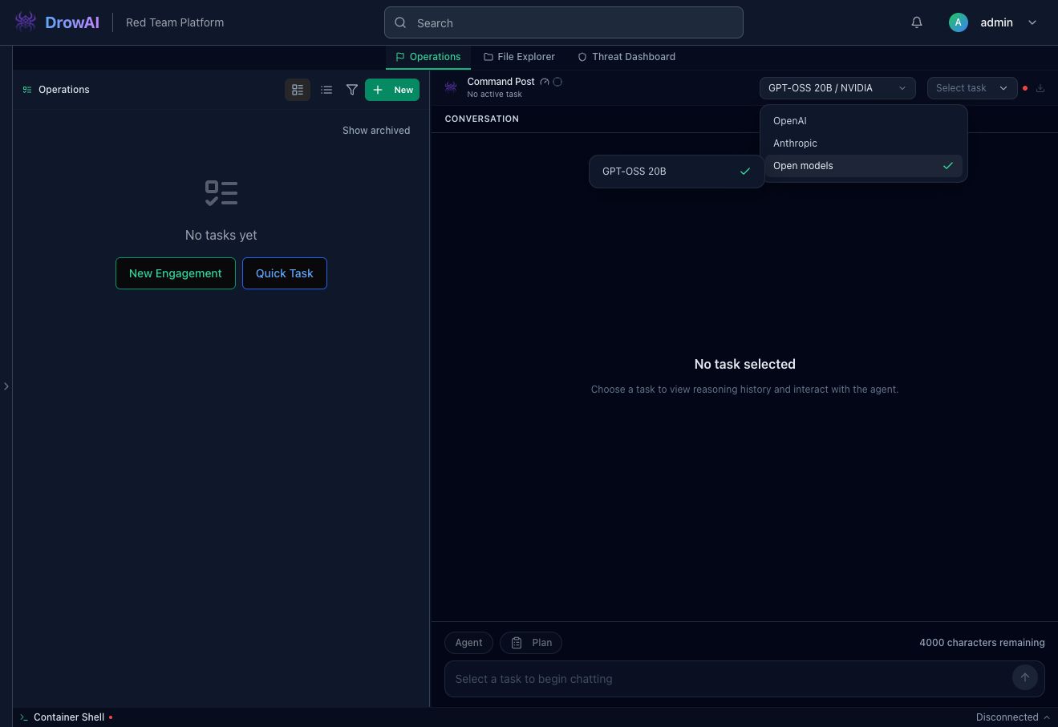This screenshot has width=1058, height=727.
Task: Click the circle status icon beside Command Post
Action: [x=557, y=82]
